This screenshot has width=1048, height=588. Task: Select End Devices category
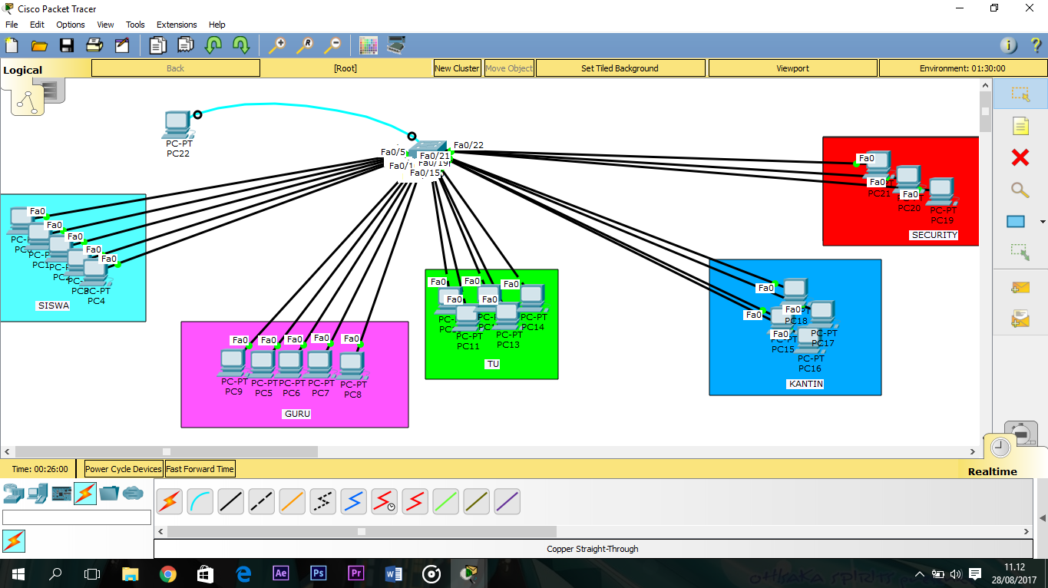click(x=38, y=493)
